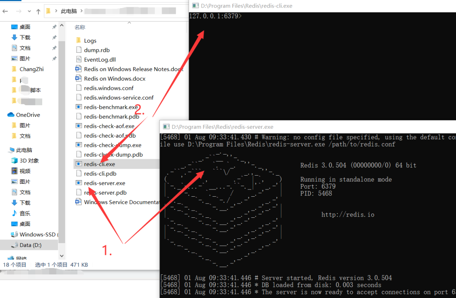The height and width of the screenshot is (298, 456).
Task: Open the ChangZhi folder in sidebar
Action: click(x=31, y=69)
